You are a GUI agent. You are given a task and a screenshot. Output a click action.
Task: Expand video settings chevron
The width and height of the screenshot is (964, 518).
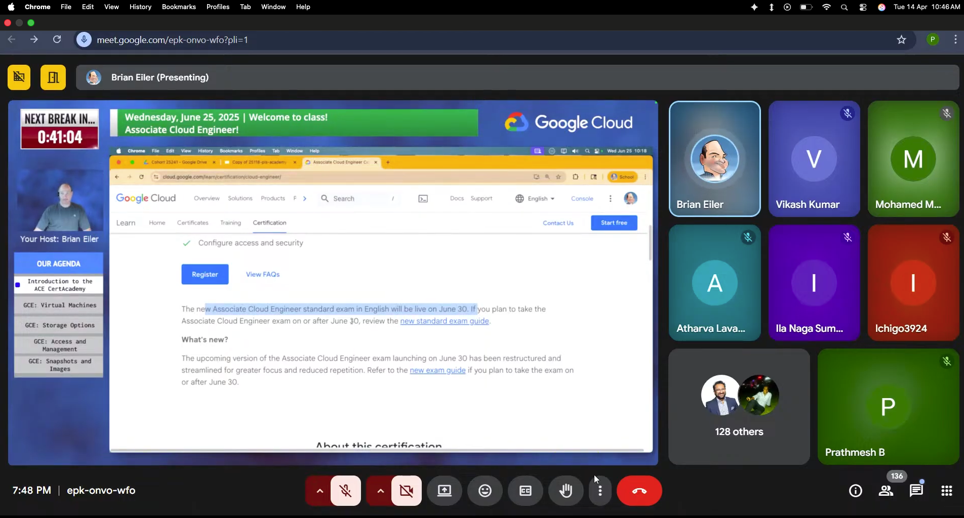tap(380, 491)
